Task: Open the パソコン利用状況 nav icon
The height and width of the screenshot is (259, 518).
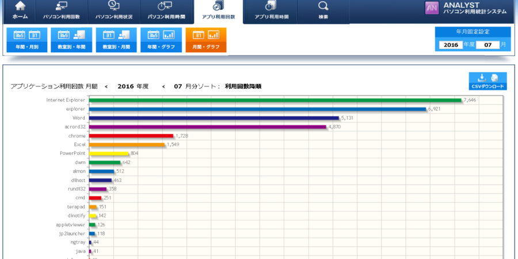Action: (x=114, y=7)
